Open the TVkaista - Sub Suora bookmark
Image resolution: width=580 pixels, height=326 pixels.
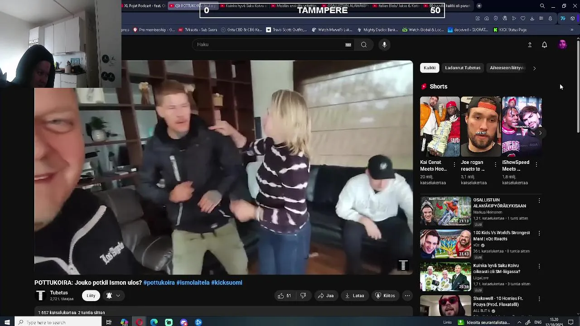tap(198, 30)
